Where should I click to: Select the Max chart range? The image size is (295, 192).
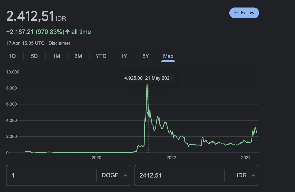tap(168, 56)
